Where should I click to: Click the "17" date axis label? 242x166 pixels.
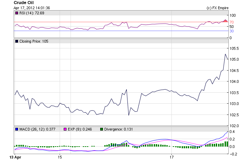tap(171, 157)
